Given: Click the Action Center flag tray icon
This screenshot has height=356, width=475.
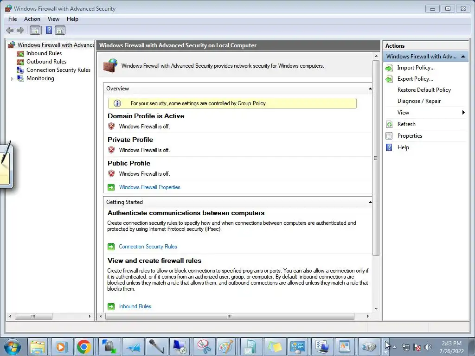Looking at the screenshot, I should coord(417,347).
